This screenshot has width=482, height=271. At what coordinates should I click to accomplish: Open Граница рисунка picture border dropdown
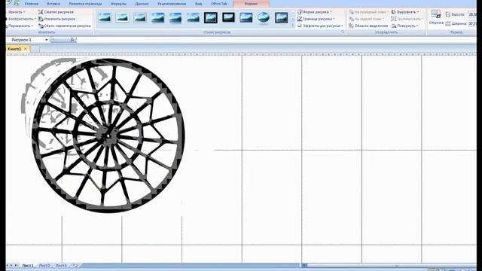(316, 19)
